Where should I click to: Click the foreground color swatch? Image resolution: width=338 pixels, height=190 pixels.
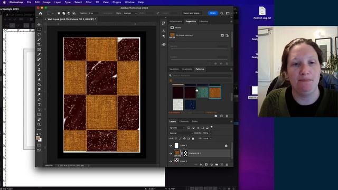click(x=37, y=138)
